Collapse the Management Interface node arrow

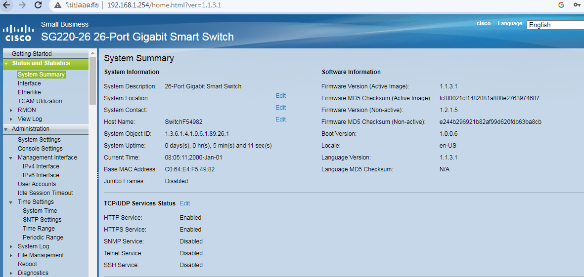(x=11, y=158)
